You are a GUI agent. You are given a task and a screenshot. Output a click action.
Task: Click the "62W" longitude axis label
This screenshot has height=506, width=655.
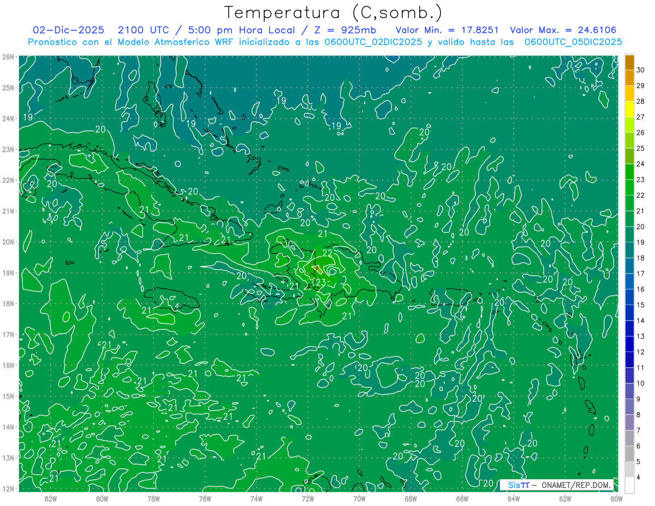point(565,498)
